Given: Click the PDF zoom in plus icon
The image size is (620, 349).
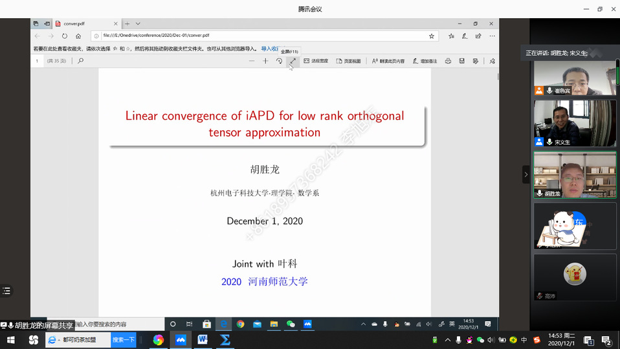Looking at the screenshot, I should coord(265,61).
